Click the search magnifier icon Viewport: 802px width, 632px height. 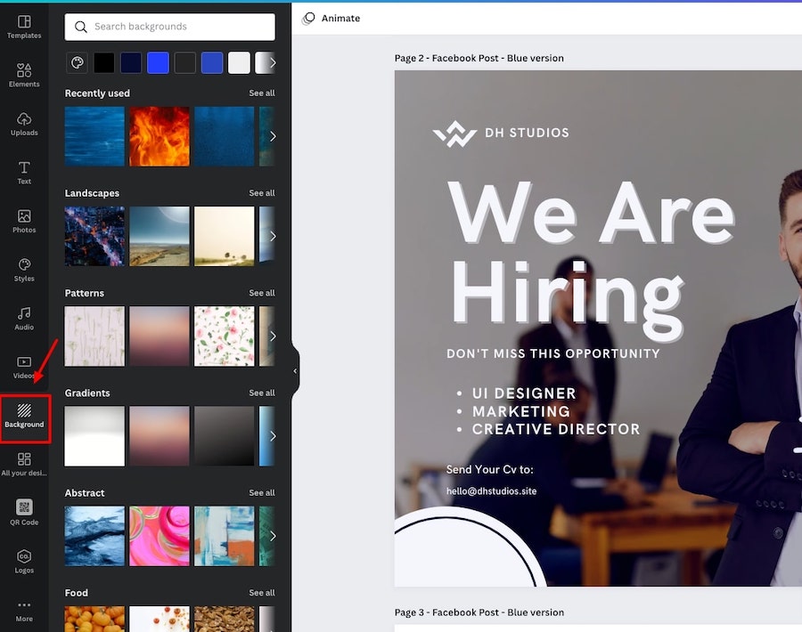click(81, 27)
